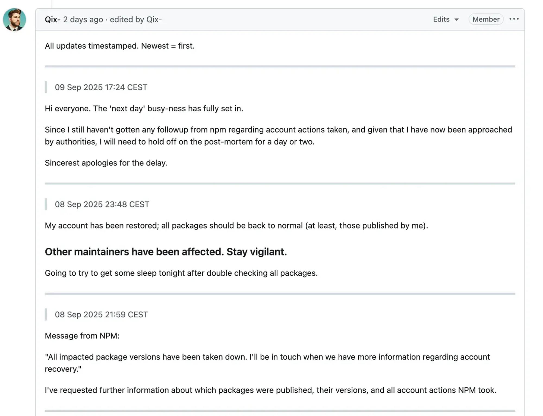
Task: Click the 08 Sep 2025 21:59 CEST quote
Action: tap(101, 314)
